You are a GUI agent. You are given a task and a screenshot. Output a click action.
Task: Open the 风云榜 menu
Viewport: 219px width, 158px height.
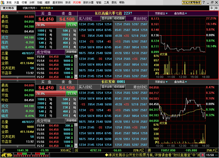77,2
